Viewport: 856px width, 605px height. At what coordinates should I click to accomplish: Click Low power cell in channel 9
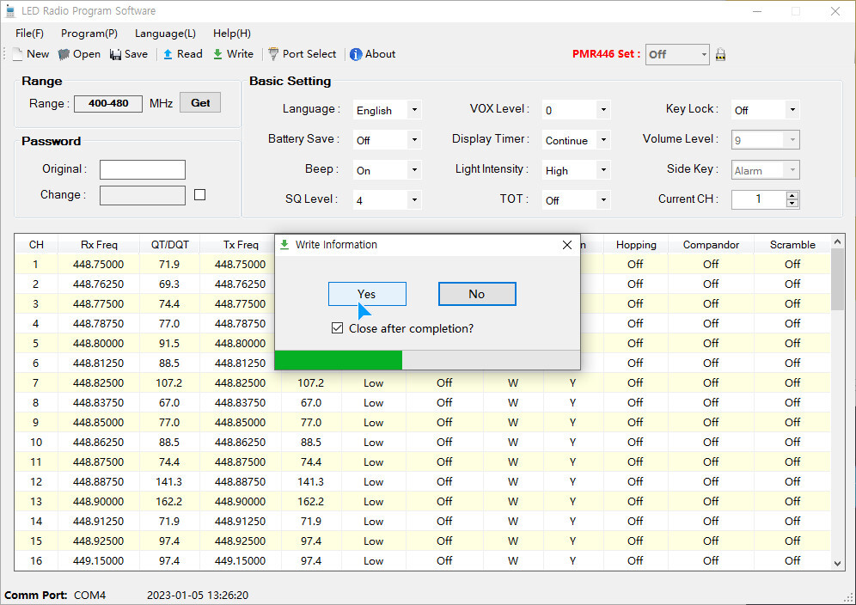tap(373, 423)
